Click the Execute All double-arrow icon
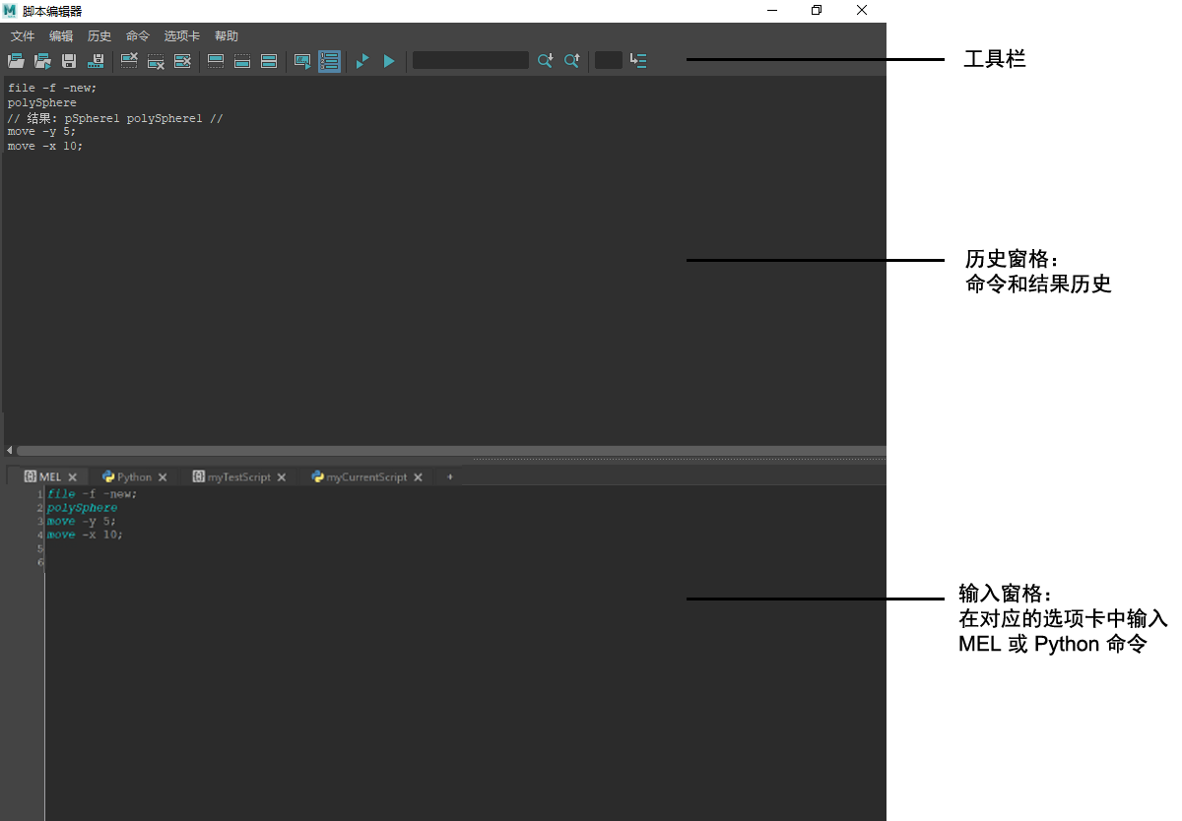Image resolution: width=1182 pixels, height=821 pixels. point(362,61)
